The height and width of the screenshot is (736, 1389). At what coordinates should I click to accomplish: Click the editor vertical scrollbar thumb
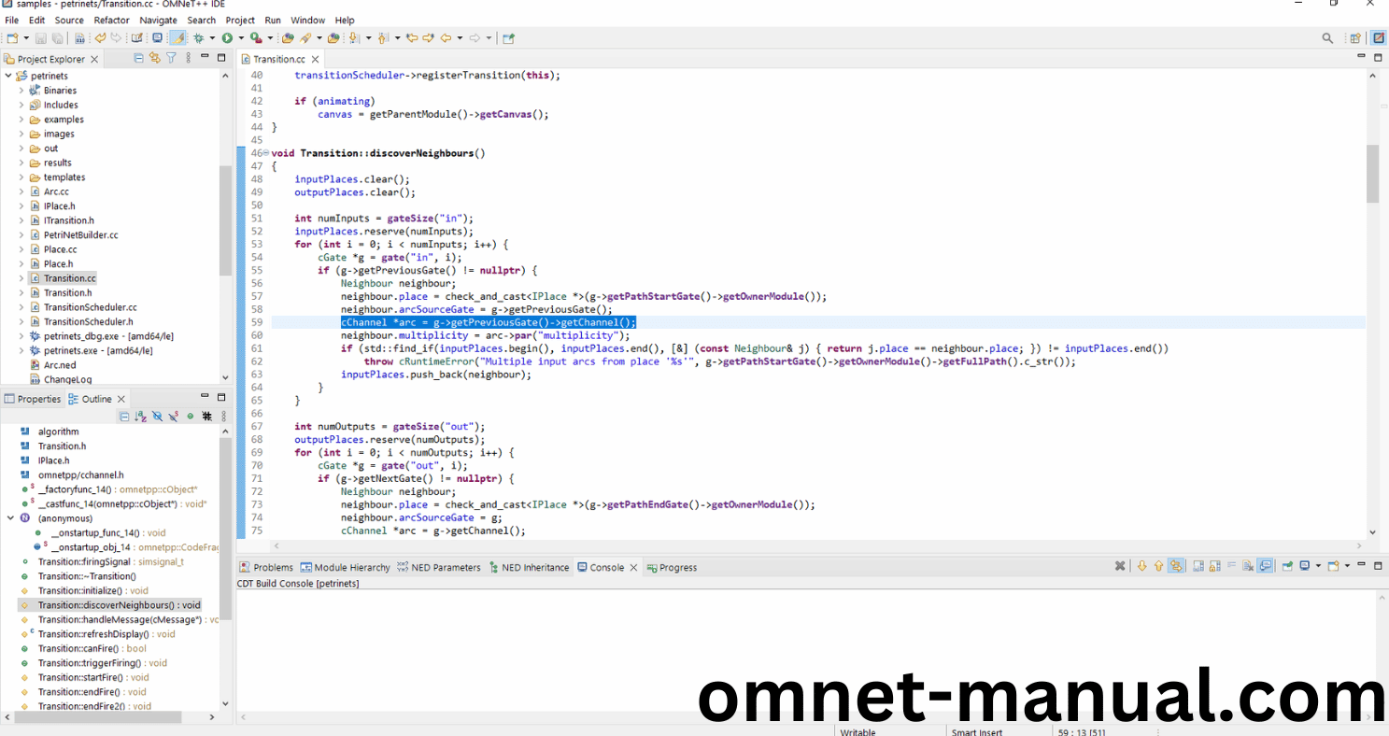point(1372,173)
